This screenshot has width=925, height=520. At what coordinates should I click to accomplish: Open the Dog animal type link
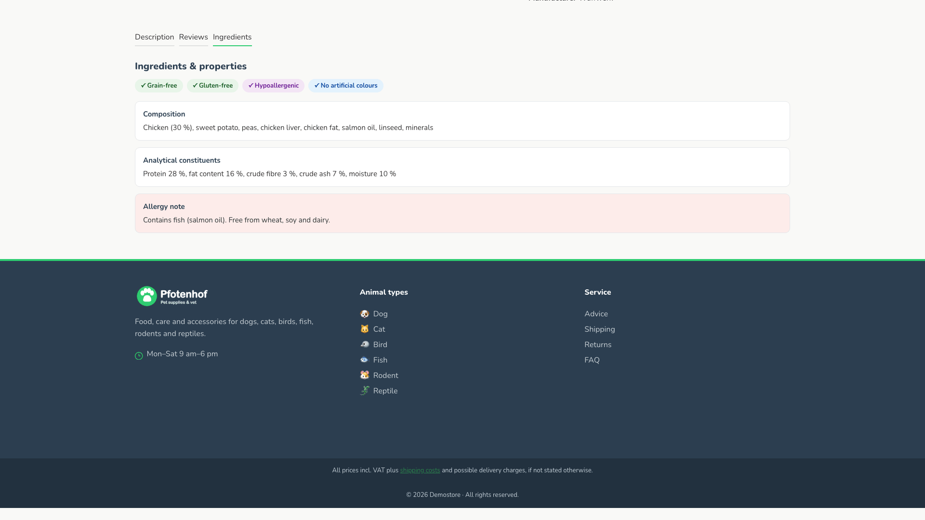coord(380,314)
